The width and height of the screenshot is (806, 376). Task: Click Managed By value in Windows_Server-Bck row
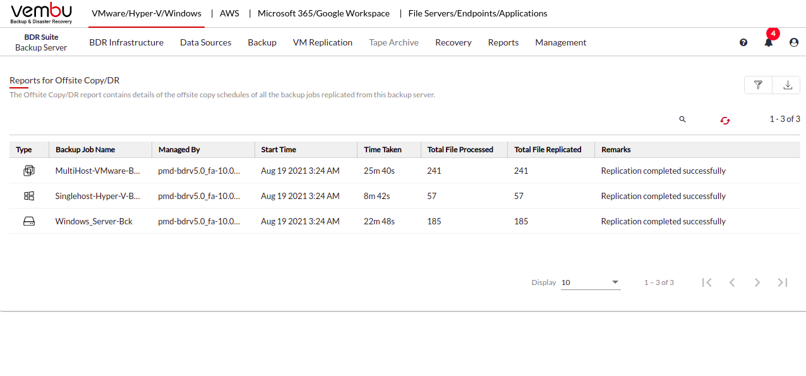pyautogui.click(x=199, y=221)
